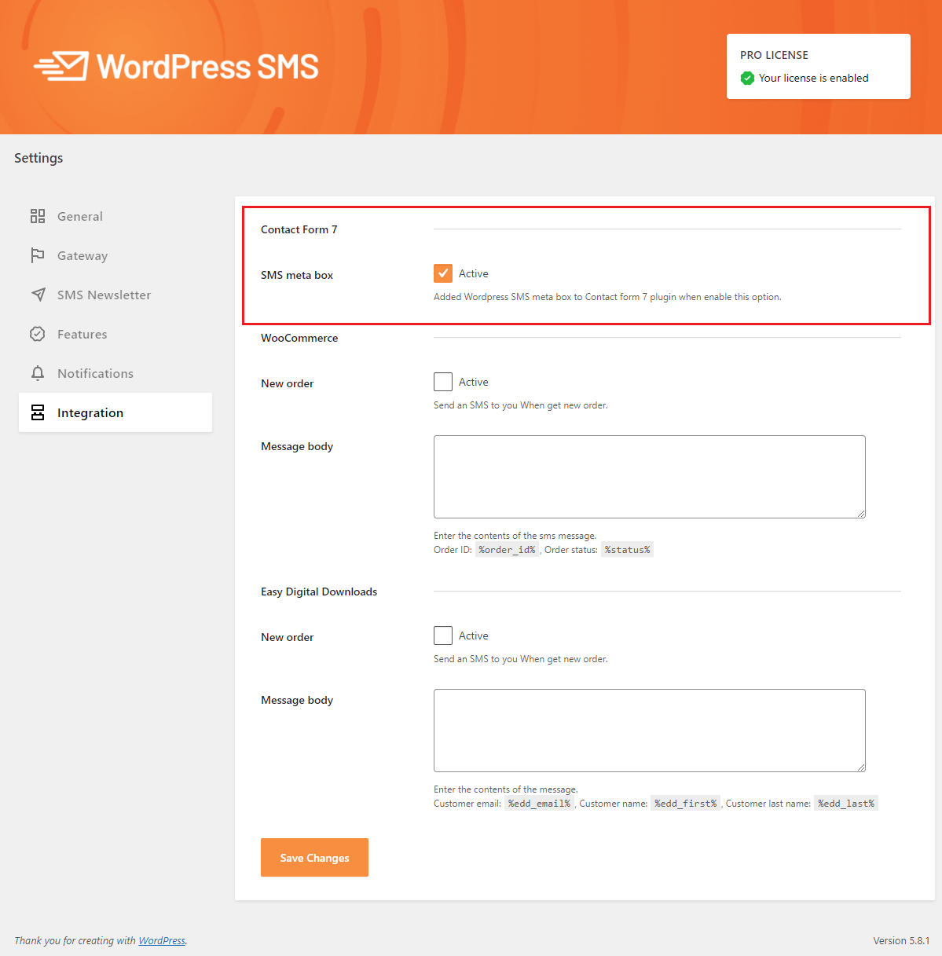942x956 pixels.
Task: Click the WordPress SMS envelope logo
Action: click(60, 67)
